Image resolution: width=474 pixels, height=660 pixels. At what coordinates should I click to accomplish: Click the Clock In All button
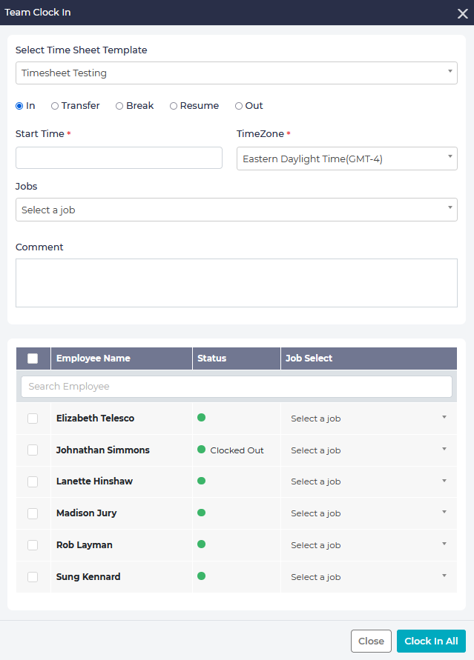tap(431, 641)
